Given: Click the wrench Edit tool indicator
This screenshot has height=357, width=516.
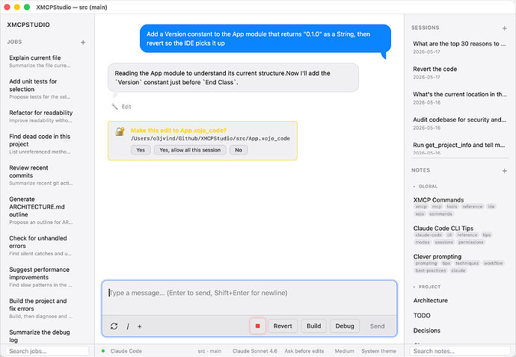Looking at the screenshot, I should pyautogui.click(x=121, y=107).
